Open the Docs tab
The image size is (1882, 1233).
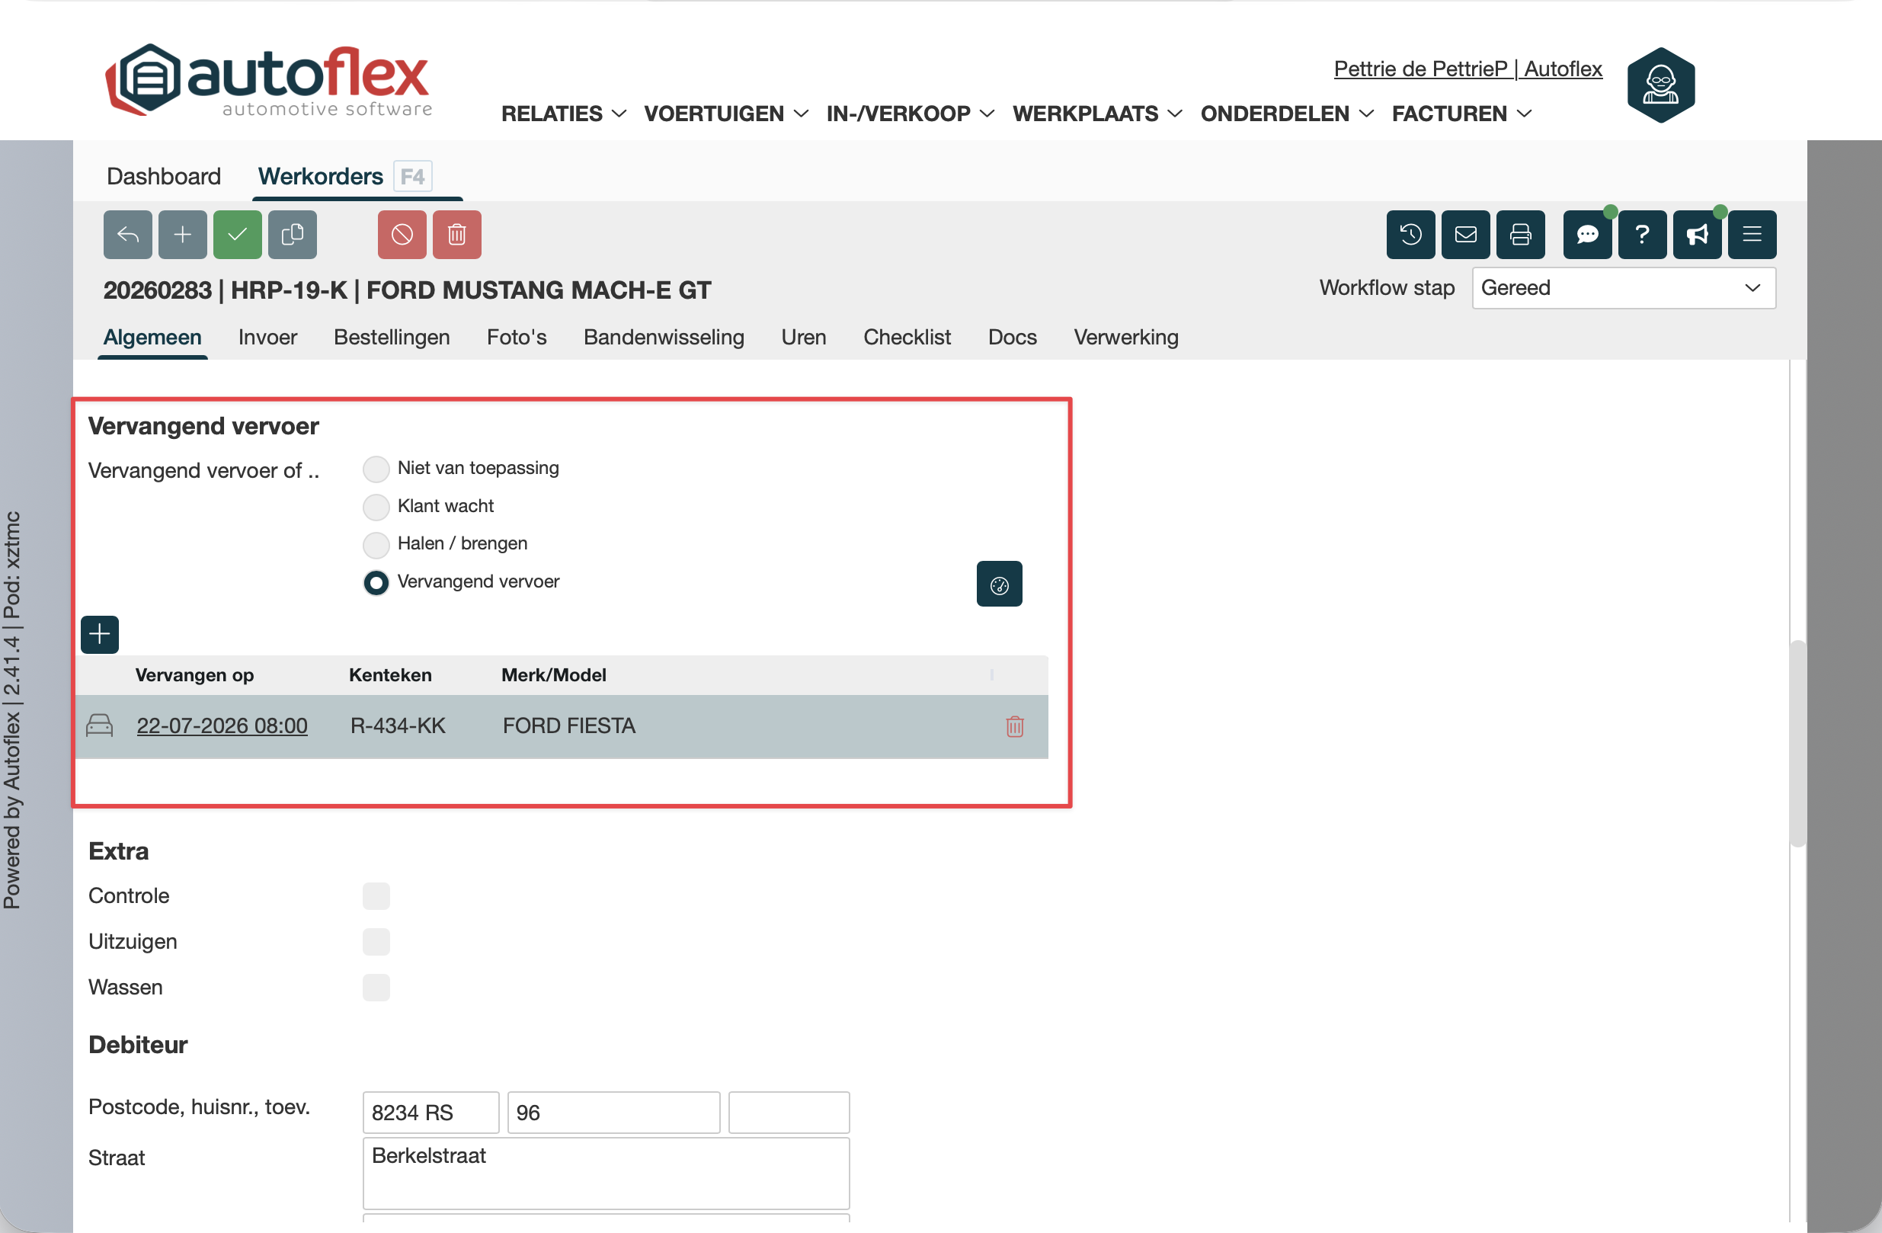(x=1012, y=338)
